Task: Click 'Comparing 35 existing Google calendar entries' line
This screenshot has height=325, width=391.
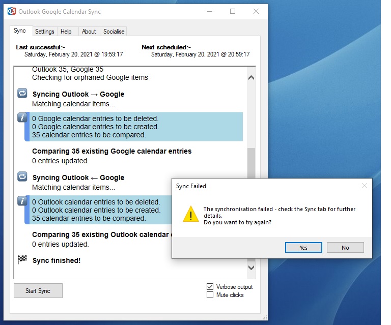Action: (111, 151)
